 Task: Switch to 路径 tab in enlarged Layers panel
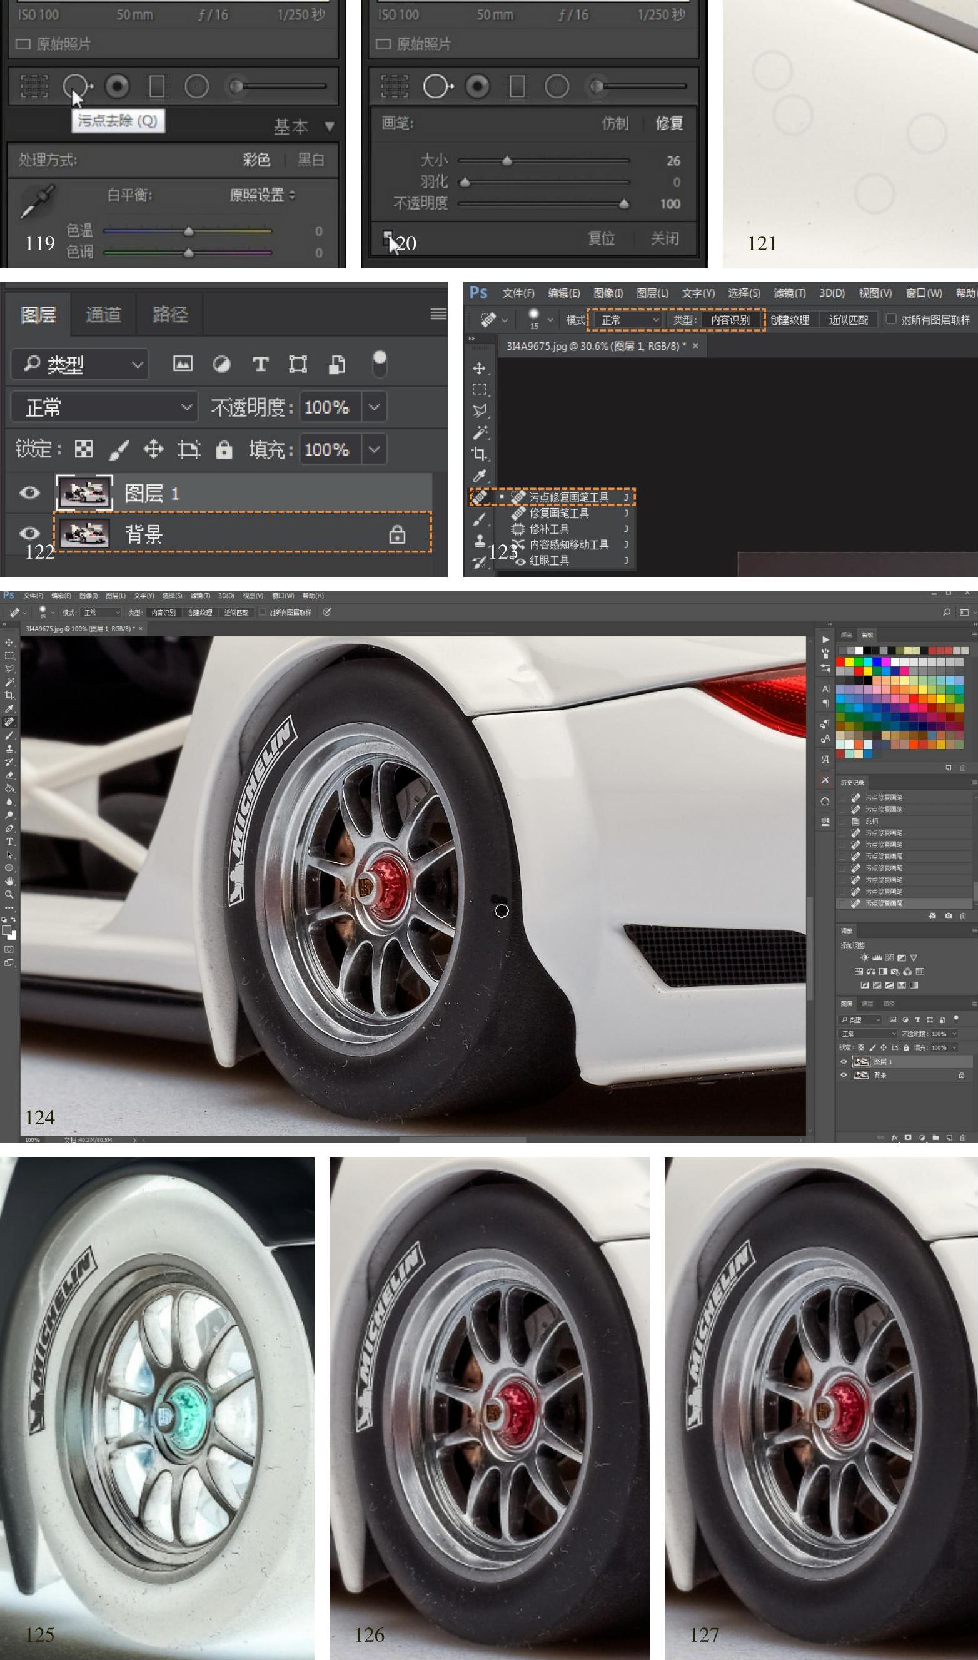pyautogui.click(x=169, y=315)
